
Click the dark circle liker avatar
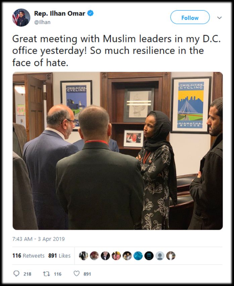pyautogui.click(x=149, y=255)
